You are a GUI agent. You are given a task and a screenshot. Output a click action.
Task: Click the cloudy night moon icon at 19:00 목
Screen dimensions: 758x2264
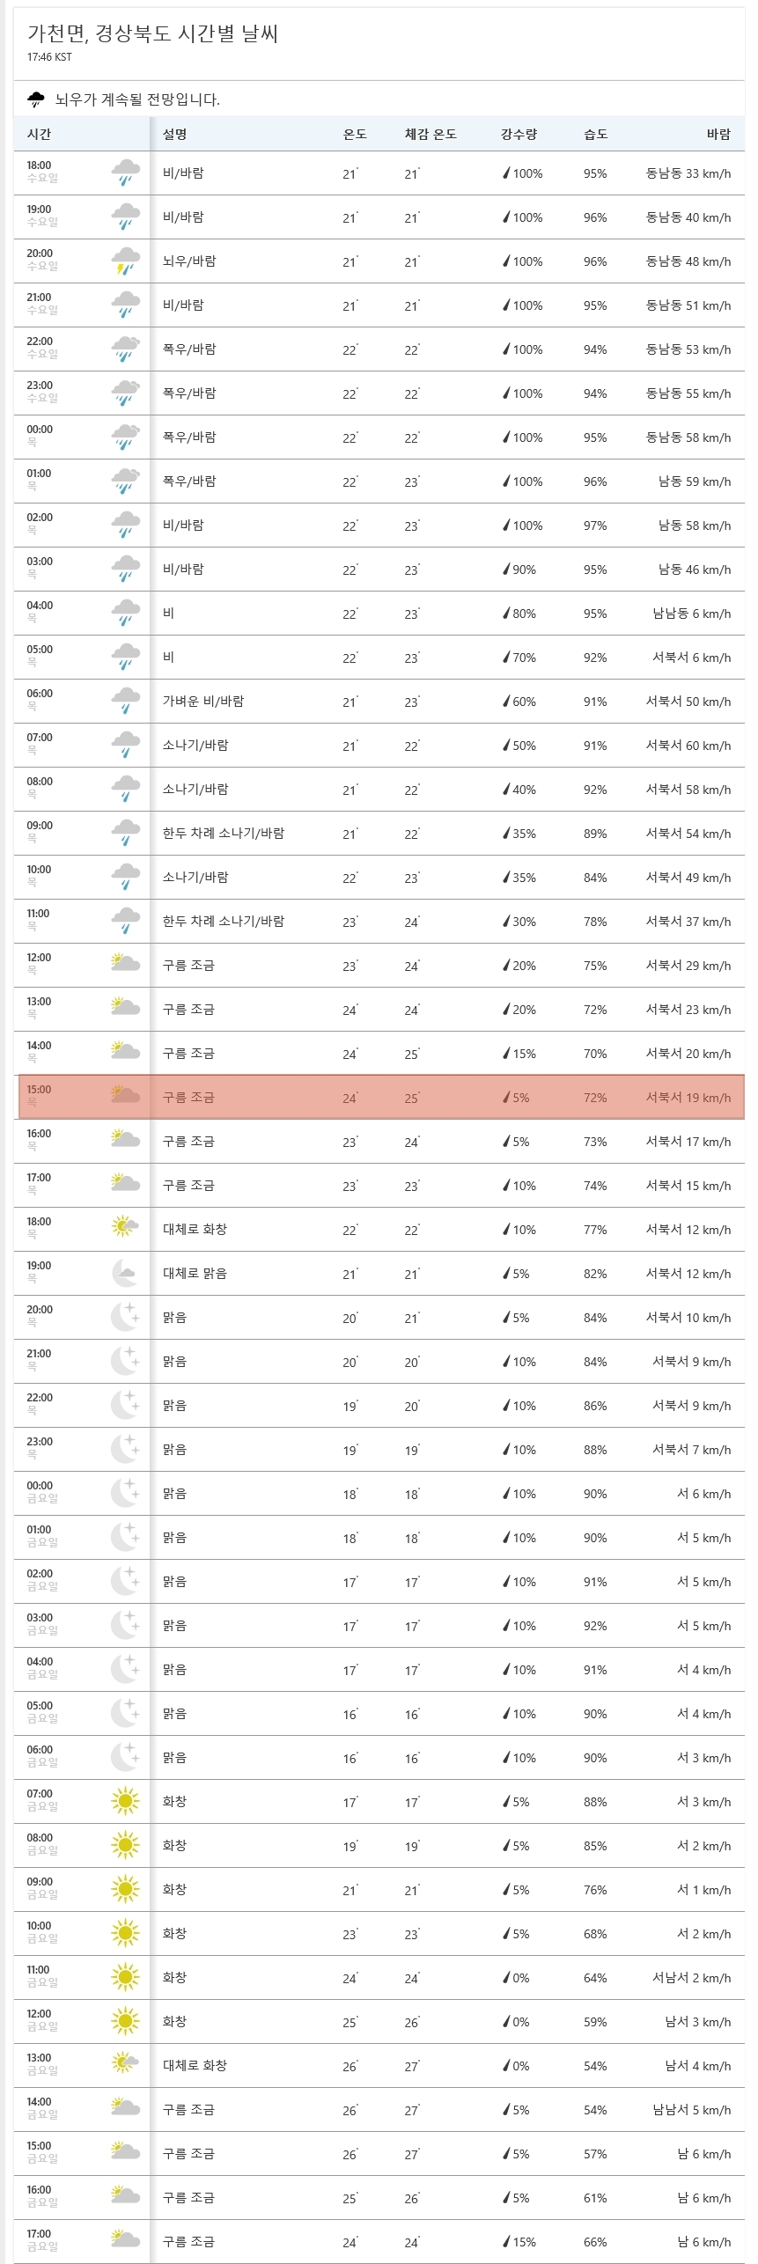click(124, 1273)
